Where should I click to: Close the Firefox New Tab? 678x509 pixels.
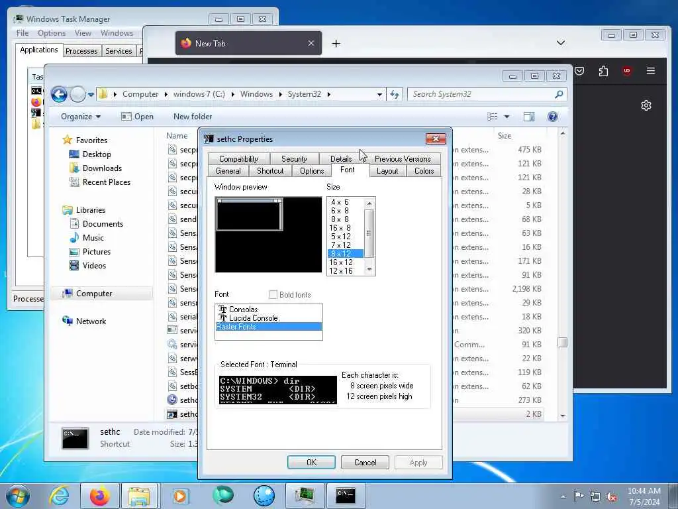tap(311, 43)
